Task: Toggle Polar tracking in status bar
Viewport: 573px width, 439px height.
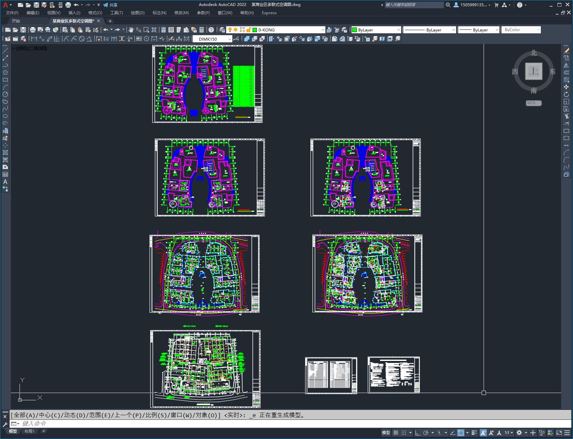Action: click(426, 432)
